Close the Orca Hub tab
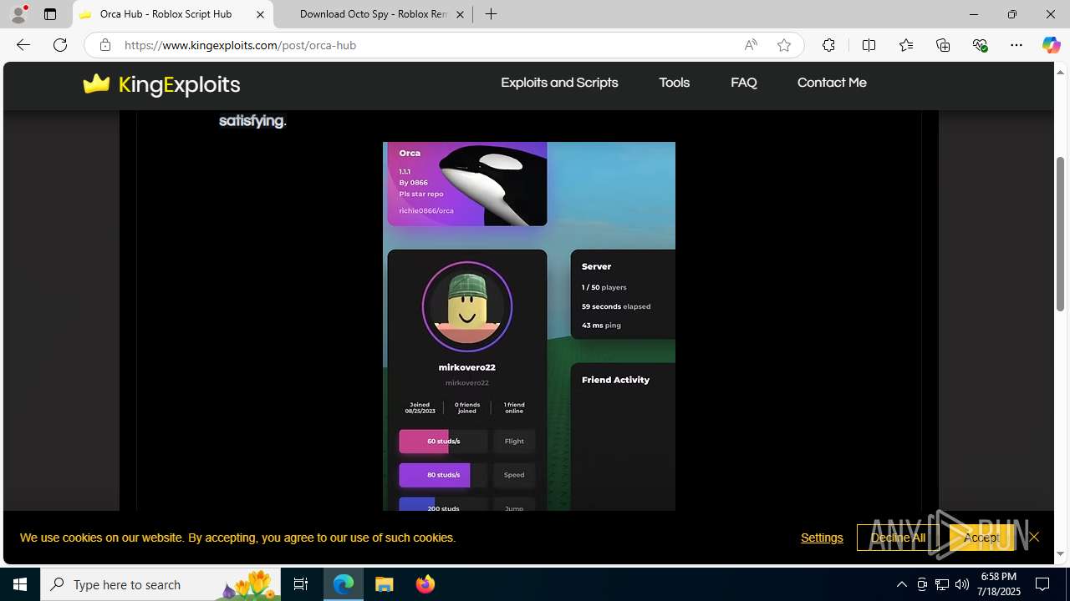Image resolution: width=1070 pixels, height=601 pixels. pyautogui.click(x=260, y=14)
